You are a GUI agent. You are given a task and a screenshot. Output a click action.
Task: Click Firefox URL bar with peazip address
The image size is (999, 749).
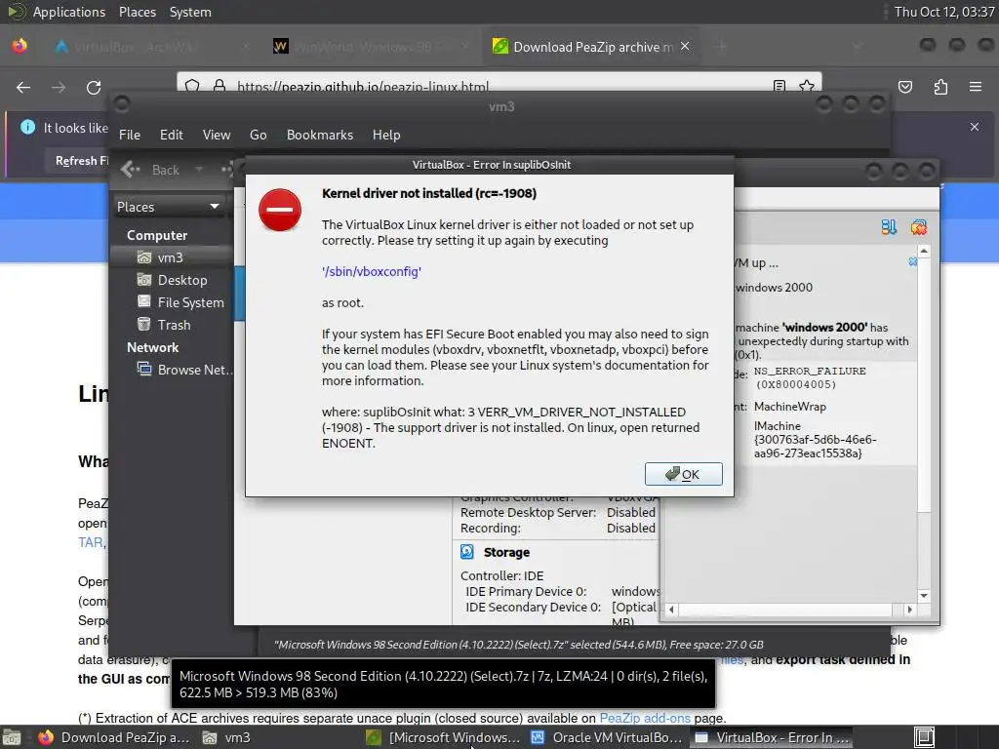[363, 86]
